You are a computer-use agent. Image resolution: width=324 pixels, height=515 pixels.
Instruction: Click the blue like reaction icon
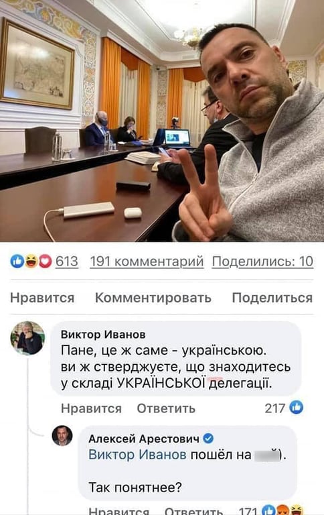[17, 262]
